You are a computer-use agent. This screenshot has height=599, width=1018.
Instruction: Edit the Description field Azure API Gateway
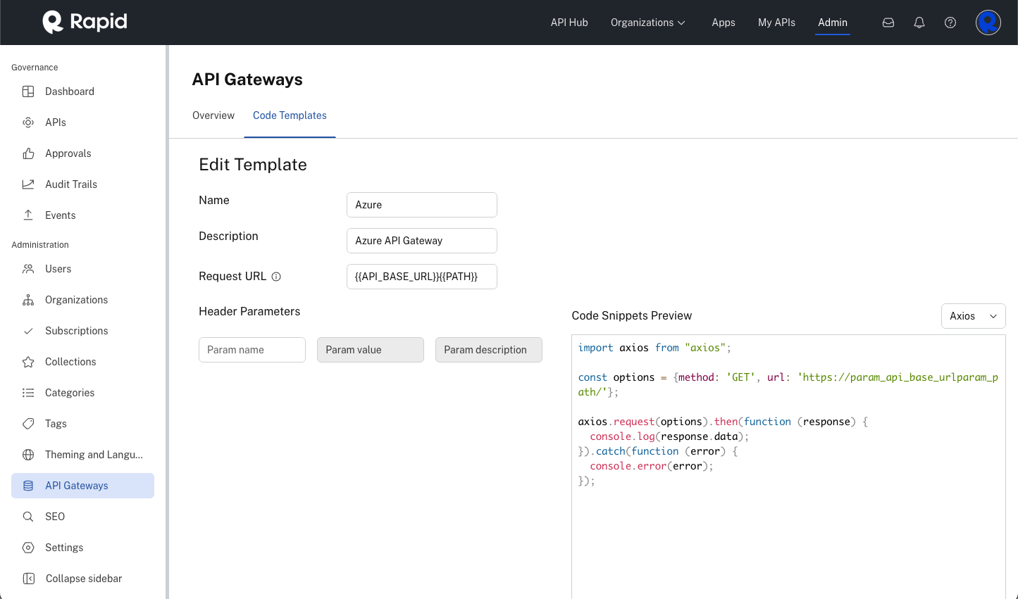(422, 241)
